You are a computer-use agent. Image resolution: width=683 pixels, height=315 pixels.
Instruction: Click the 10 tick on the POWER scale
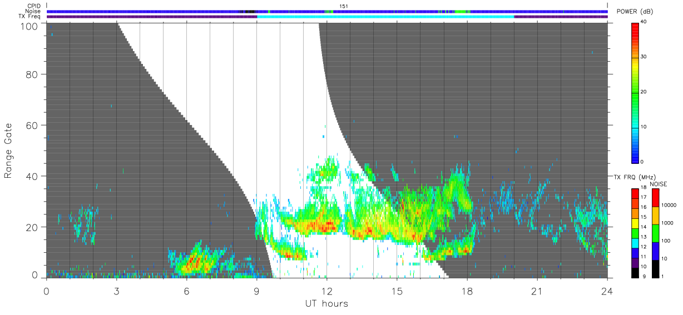pos(644,127)
